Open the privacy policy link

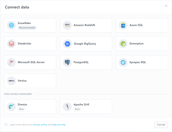point(40,125)
